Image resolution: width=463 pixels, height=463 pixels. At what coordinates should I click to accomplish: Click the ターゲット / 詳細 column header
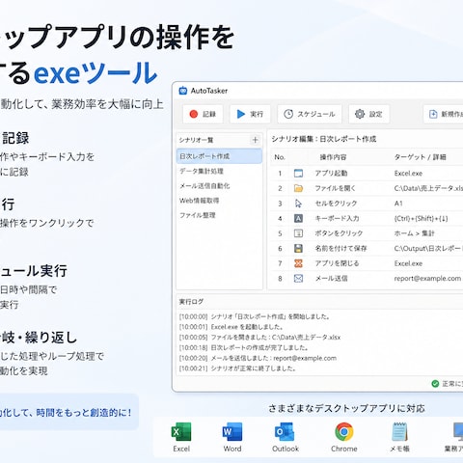[x=420, y=157]
